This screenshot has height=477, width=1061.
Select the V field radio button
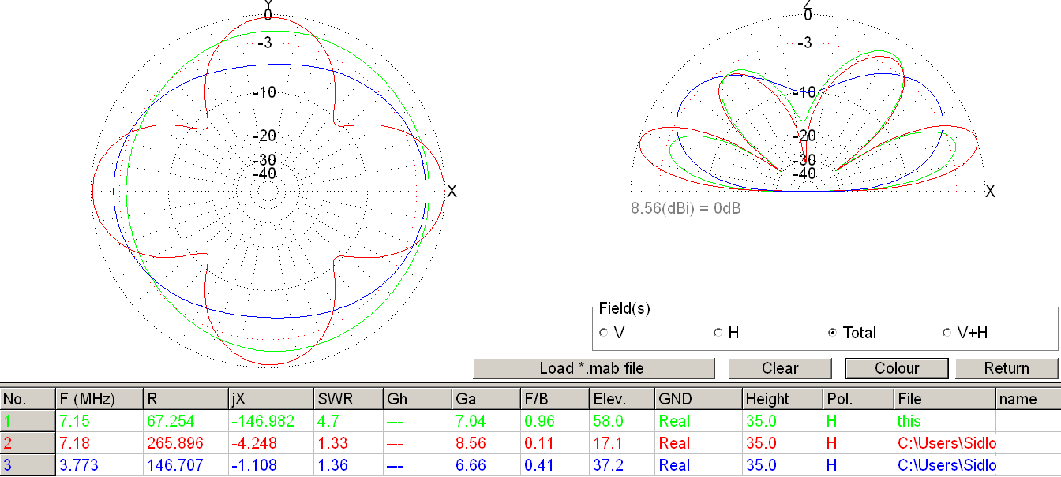[604, 333]
